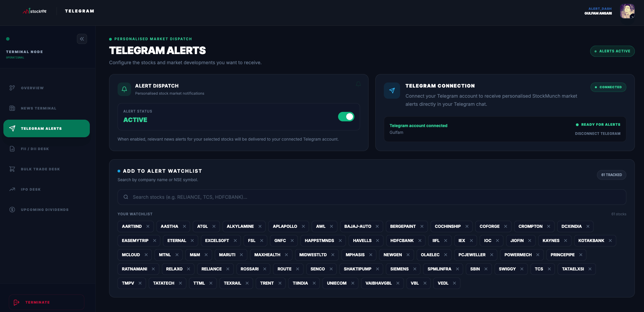
Task: Remove MAXHEALTH from the watchlist
Action: point(286,255)
